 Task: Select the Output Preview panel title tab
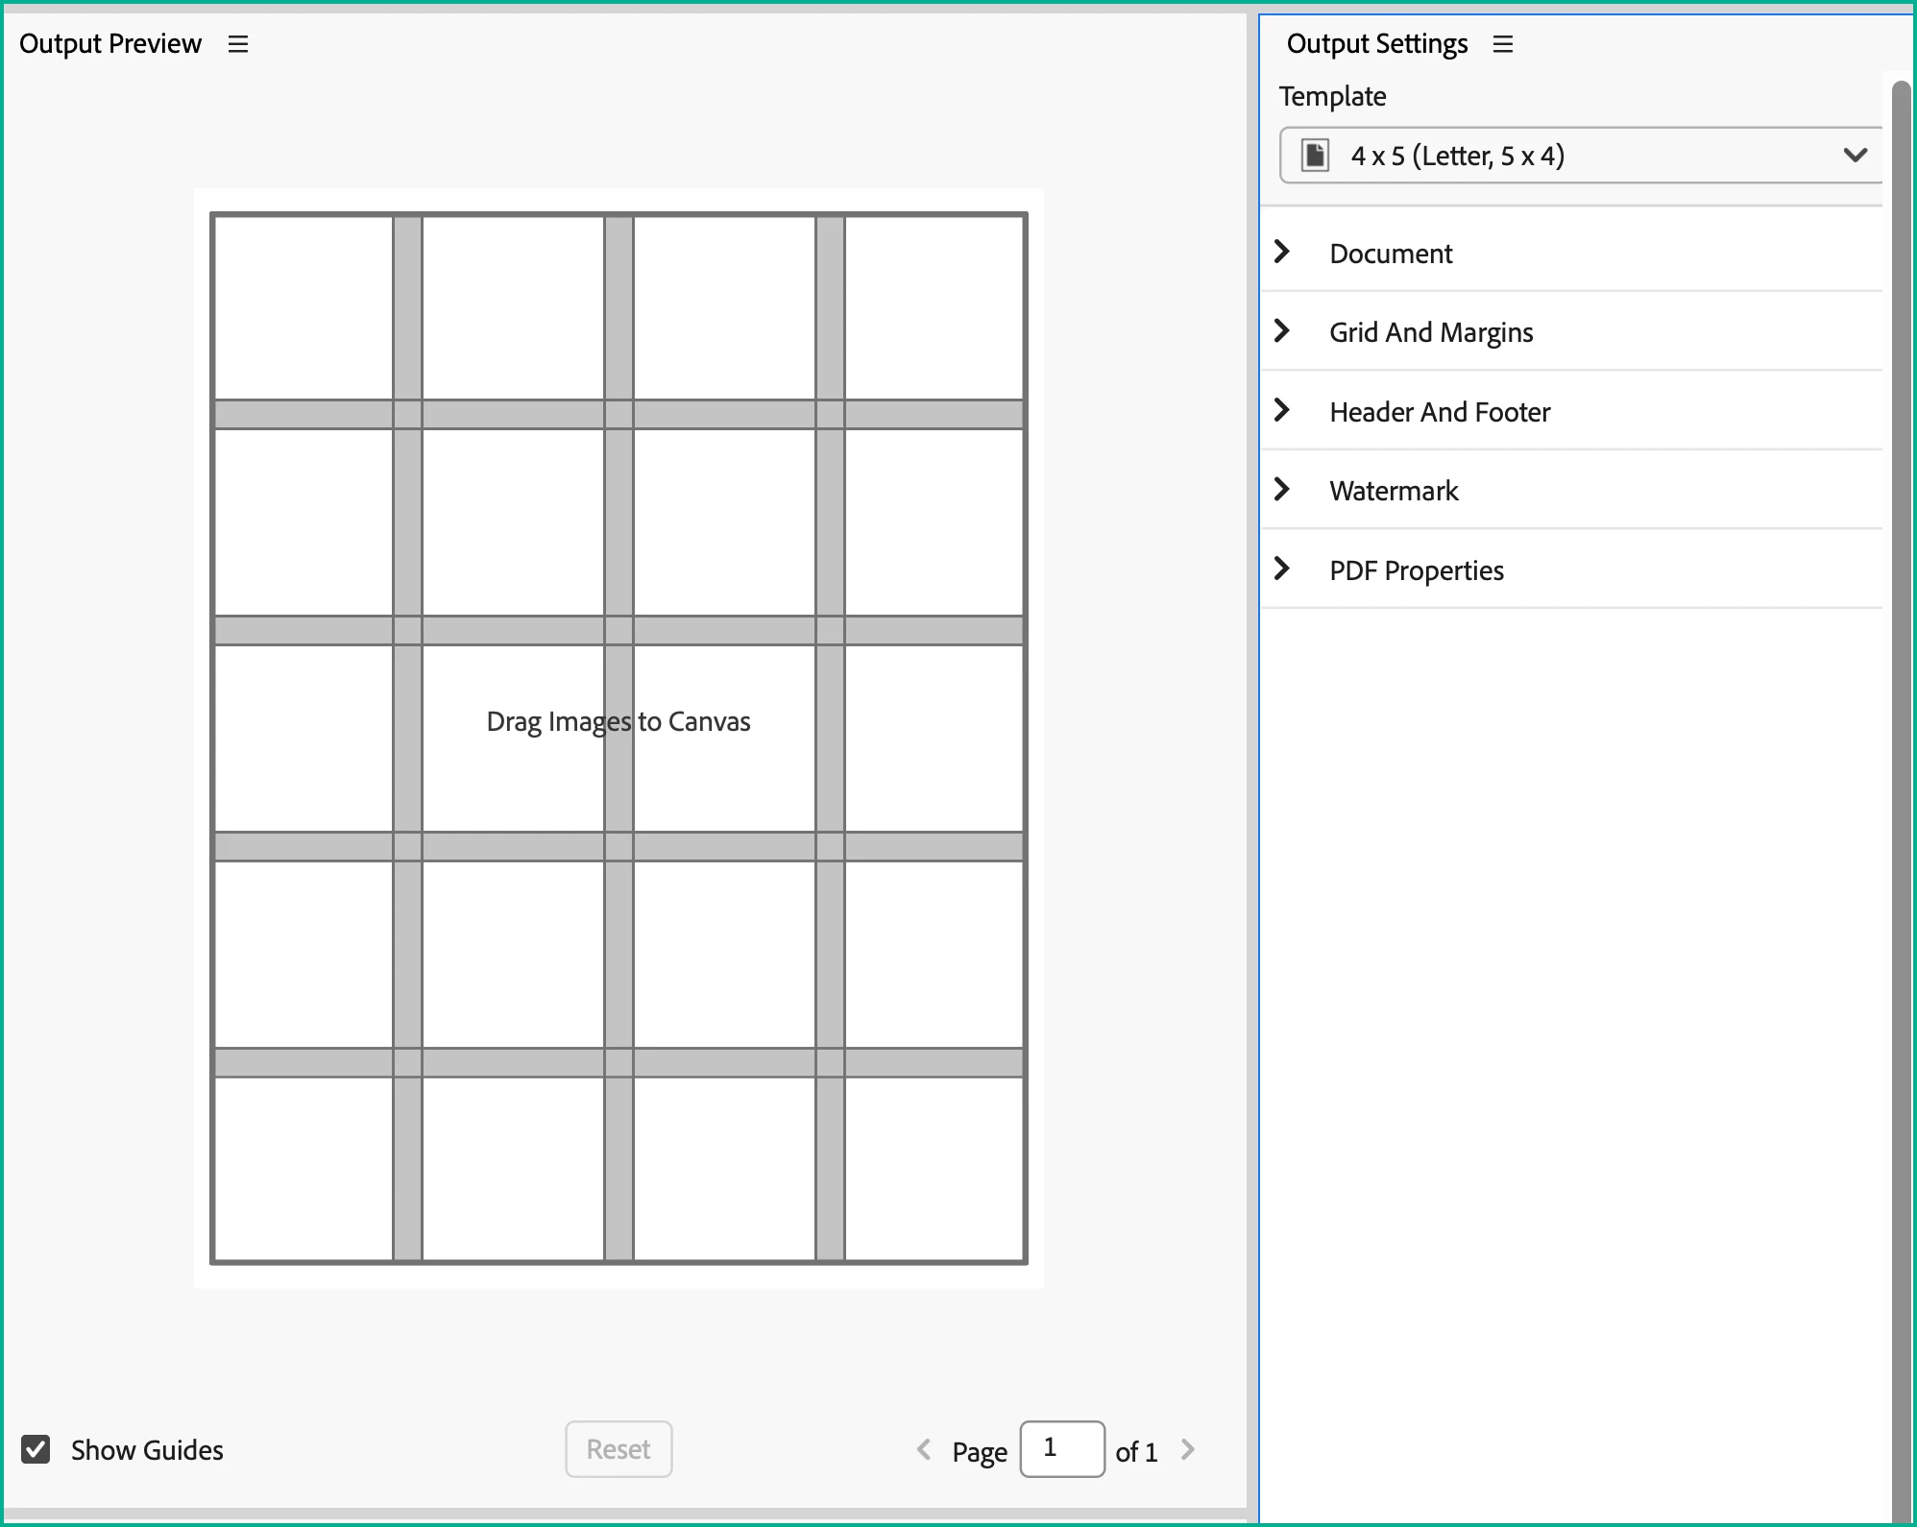[110, 44]
